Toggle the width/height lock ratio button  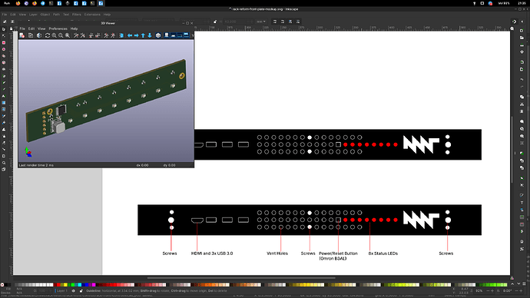tap(215, 22)
